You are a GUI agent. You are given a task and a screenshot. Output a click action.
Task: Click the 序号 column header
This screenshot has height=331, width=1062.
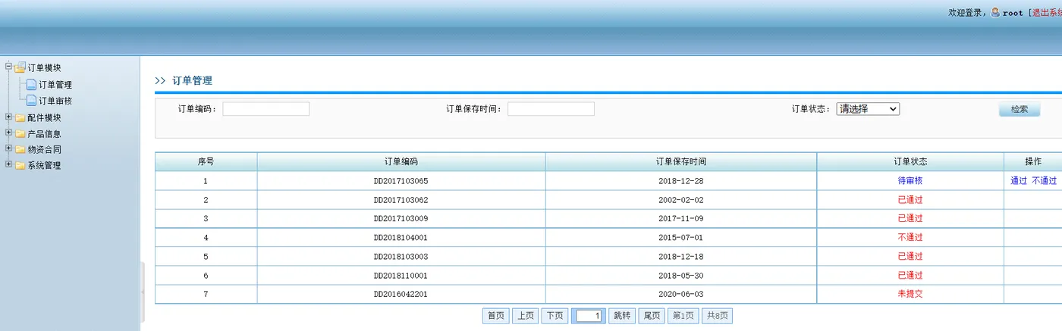pyautogui.click(x=206, y=162)
